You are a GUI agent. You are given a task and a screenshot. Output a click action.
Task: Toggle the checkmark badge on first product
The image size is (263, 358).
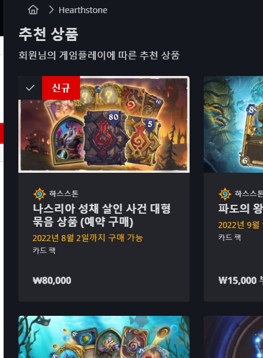30,88
